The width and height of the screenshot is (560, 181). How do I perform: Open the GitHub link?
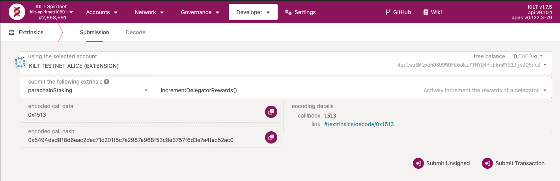[x=398, y=12]
